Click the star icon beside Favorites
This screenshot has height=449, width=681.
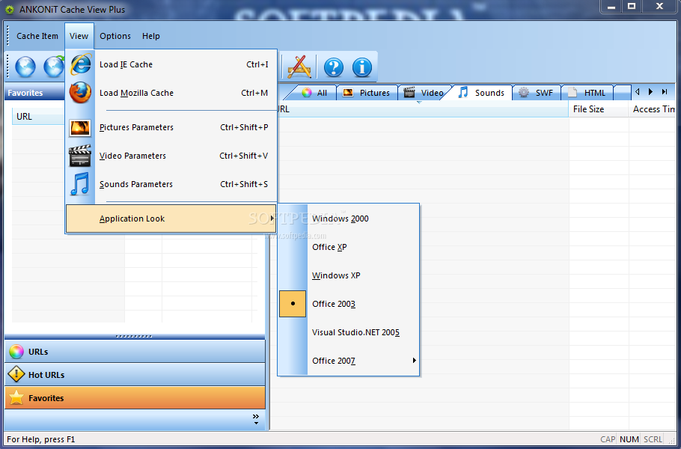click(x=16, y=398)
